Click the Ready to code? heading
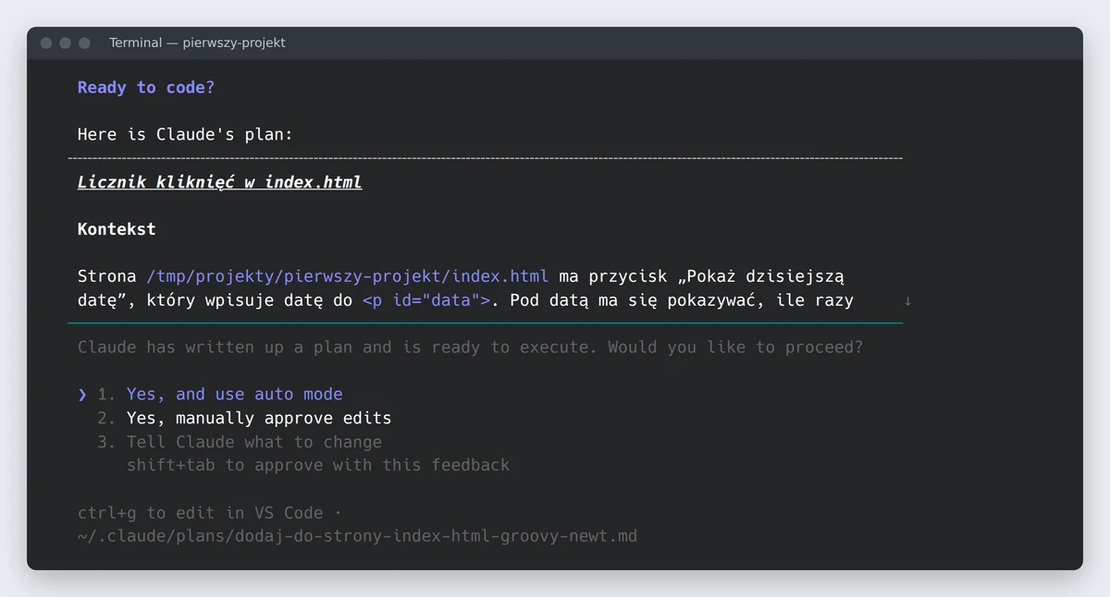 point(146,88)
